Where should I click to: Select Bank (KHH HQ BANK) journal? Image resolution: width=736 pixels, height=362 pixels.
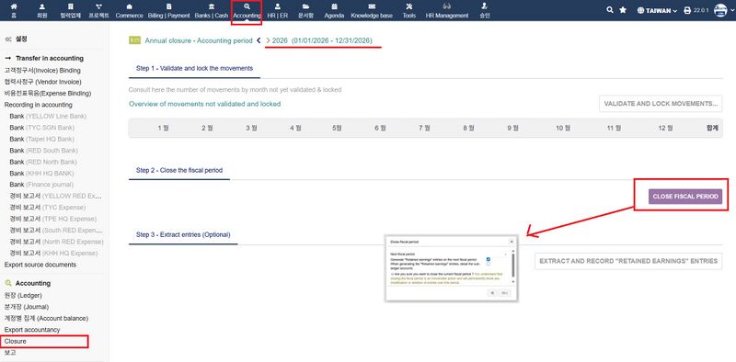[x=41, y=173]
